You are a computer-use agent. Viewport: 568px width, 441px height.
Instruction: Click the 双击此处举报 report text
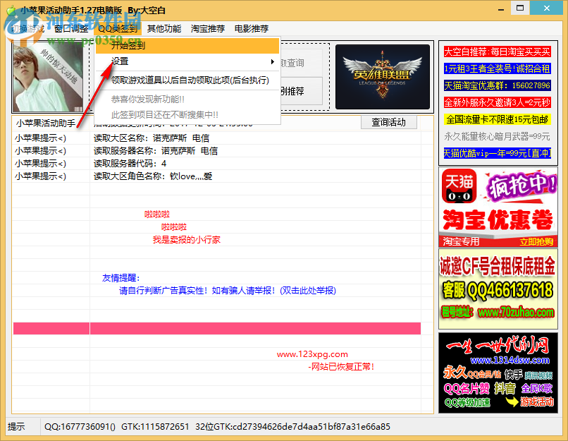tap(308, 291)
